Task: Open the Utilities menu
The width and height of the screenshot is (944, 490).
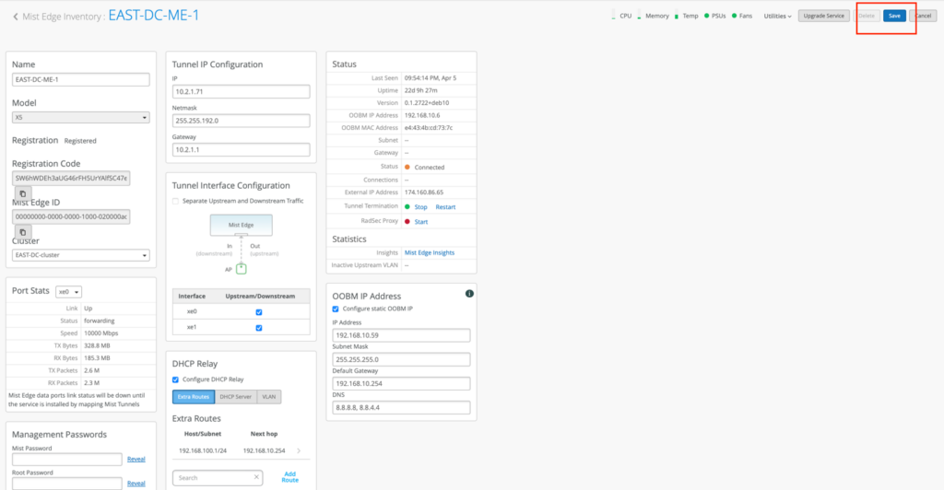Action: 777,16
